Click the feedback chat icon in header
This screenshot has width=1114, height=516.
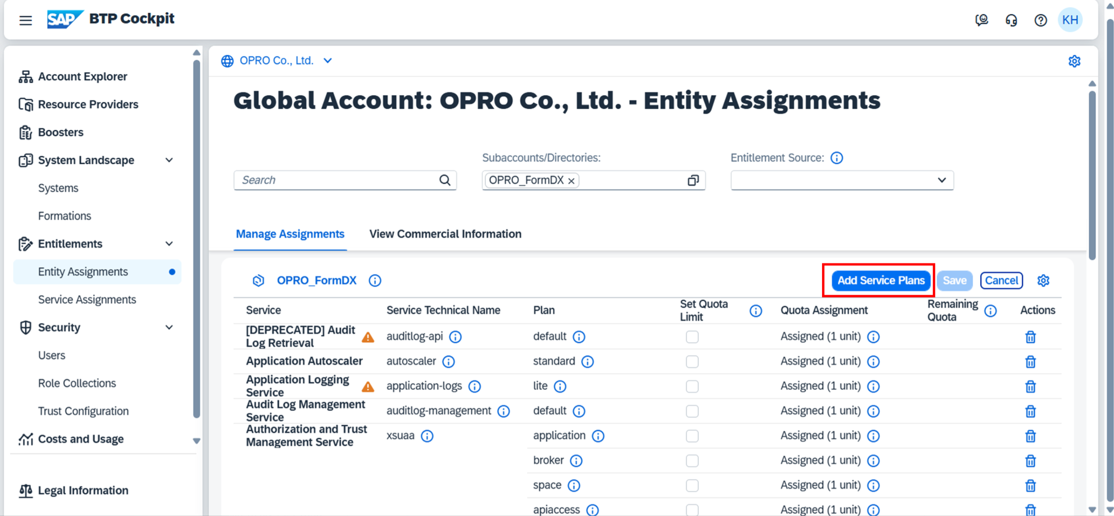click(x=982, y=20)
